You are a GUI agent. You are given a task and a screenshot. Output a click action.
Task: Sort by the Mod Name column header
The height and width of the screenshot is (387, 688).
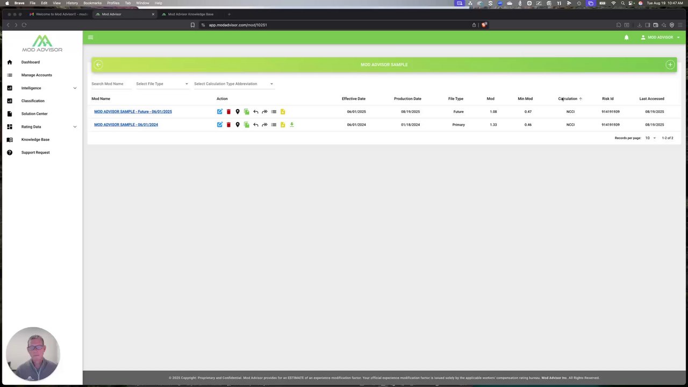101,99
